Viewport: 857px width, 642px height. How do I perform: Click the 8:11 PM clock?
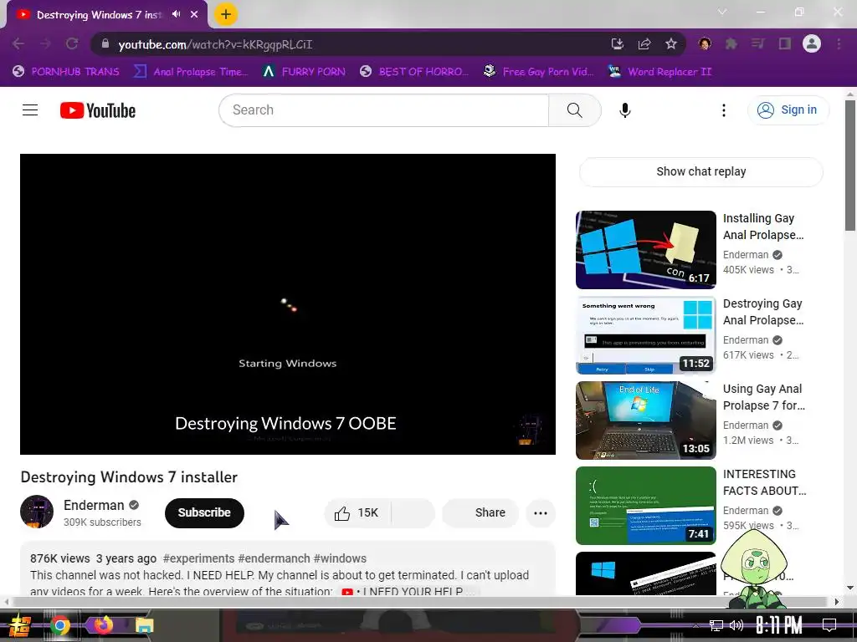(779, 625)
